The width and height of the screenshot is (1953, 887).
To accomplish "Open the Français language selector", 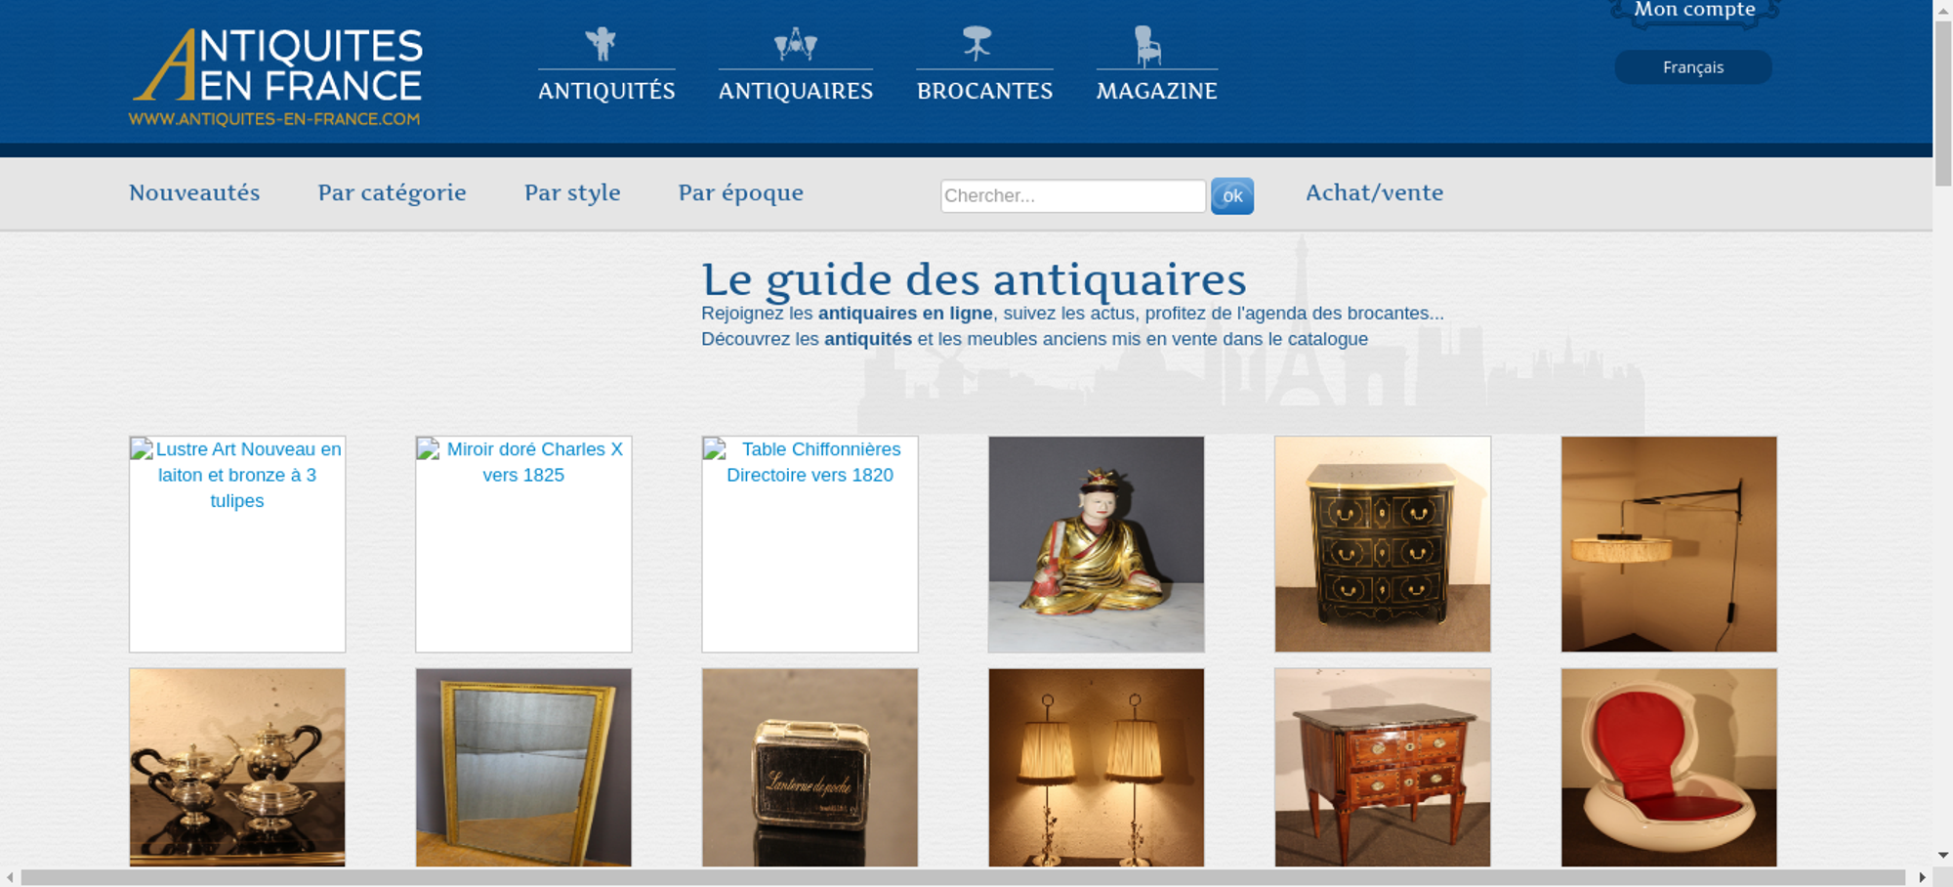I will pyautogui.click(x=1692, y=67).
